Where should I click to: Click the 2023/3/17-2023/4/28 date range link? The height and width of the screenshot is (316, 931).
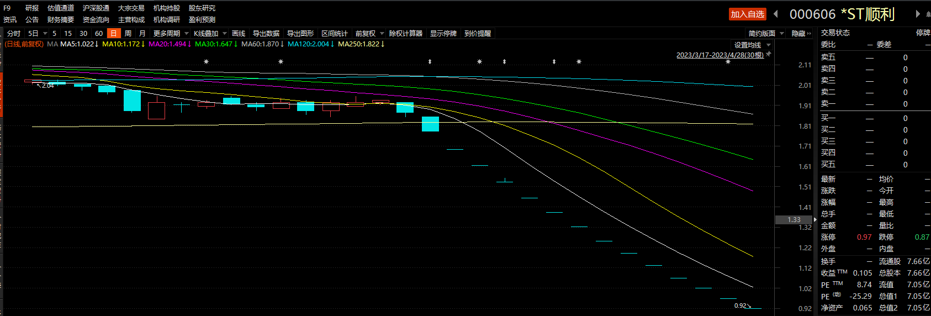pos(720,55)
